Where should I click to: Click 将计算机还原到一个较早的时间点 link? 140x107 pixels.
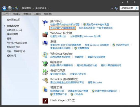[96, 28]
